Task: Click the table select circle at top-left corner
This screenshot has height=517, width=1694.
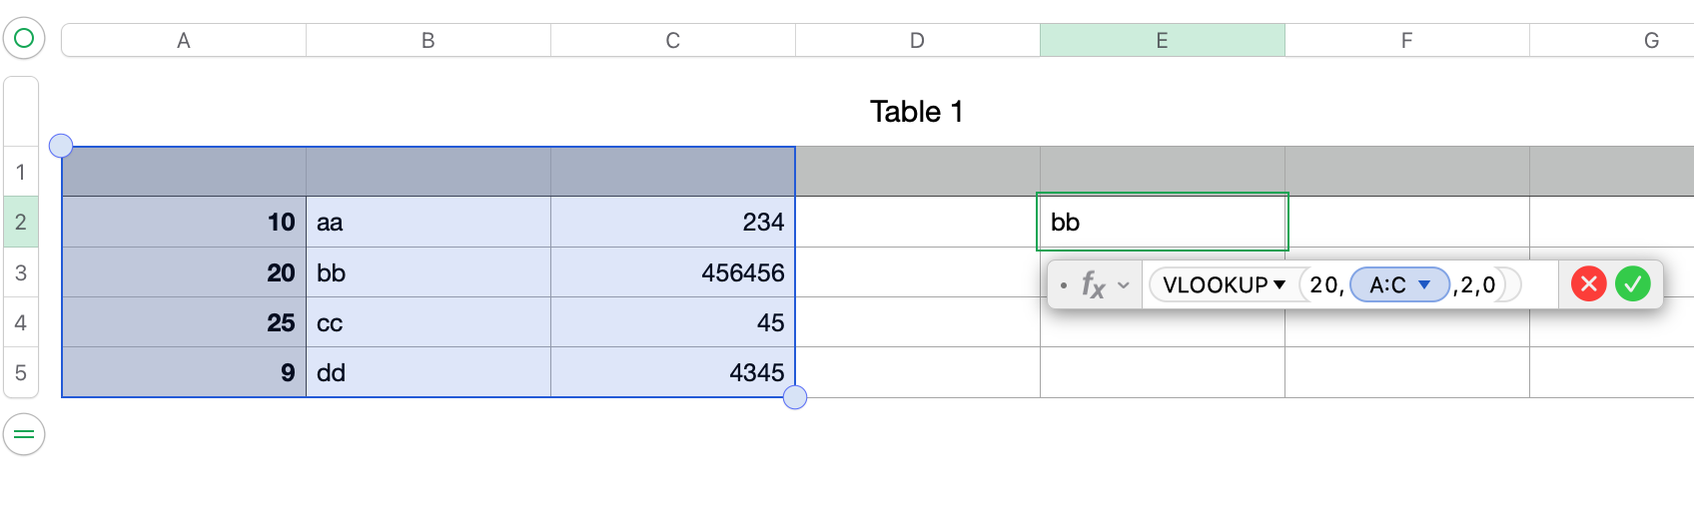Action: (24, 39)
